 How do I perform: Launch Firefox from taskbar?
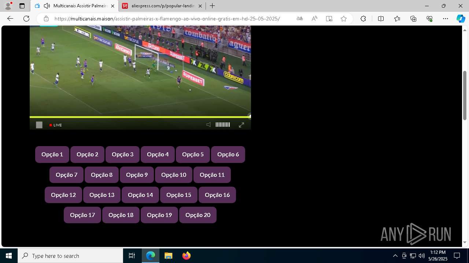pos(186,256)
